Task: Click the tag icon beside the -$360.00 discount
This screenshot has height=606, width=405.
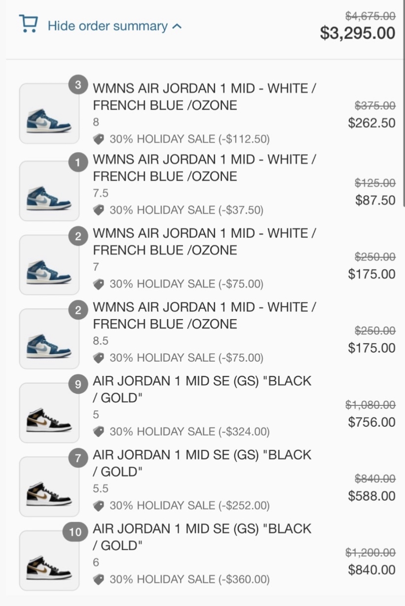Action: [x=99, y=579]
